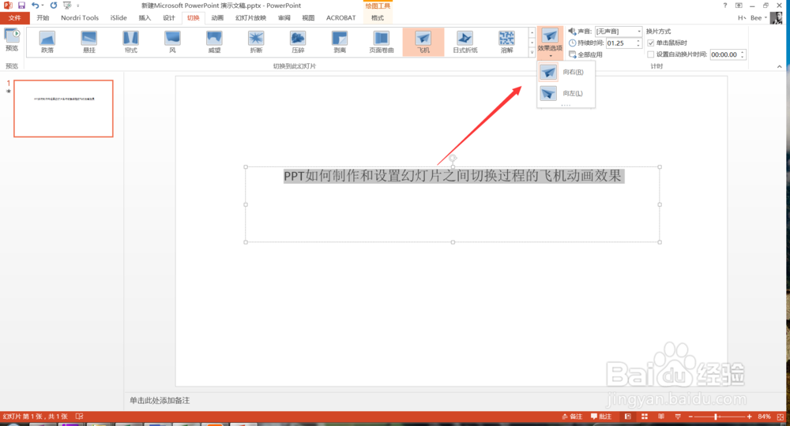Switch to the 设计 design tab
This screenshot has height=426, width=790.
169,17
